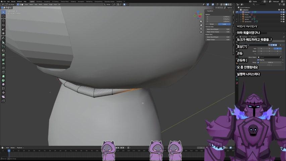The height and width of the screenshot is (161, 286).
Task: Select the Select Box tool
Action: pyautogui.click(x=3, y=12)
